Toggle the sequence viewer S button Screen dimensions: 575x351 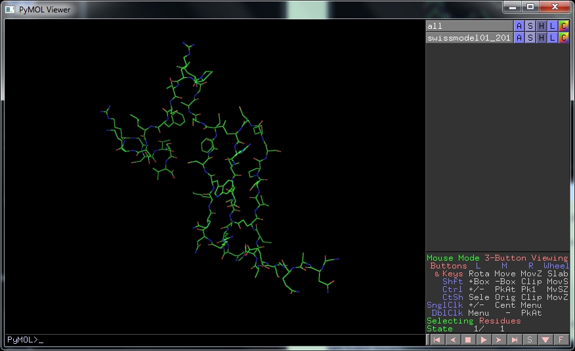tap(530, 340)
